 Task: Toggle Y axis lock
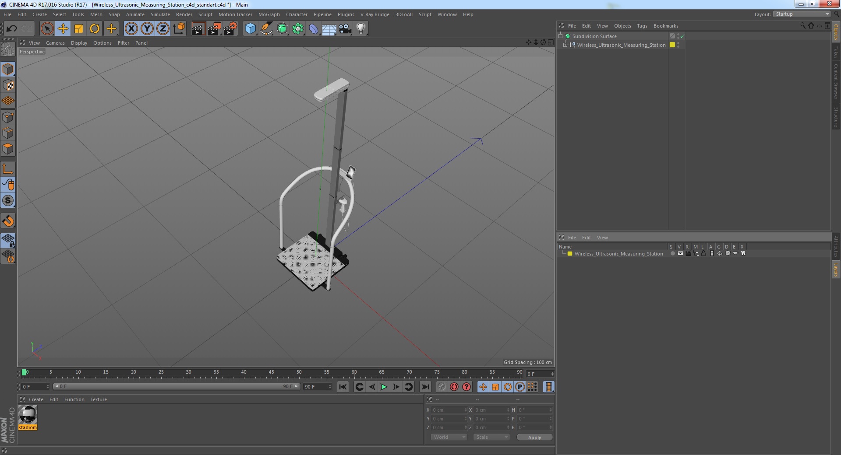[147, 29]
